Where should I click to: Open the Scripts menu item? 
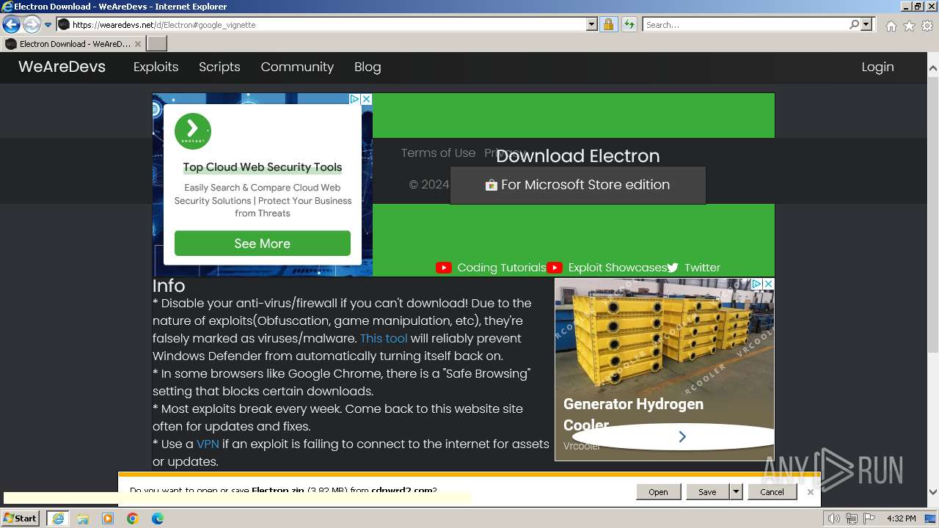tap(219, 67)
